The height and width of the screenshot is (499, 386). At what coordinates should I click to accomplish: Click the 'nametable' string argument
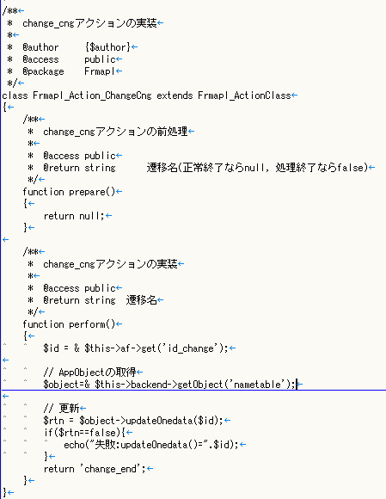[x=258, y=385]
